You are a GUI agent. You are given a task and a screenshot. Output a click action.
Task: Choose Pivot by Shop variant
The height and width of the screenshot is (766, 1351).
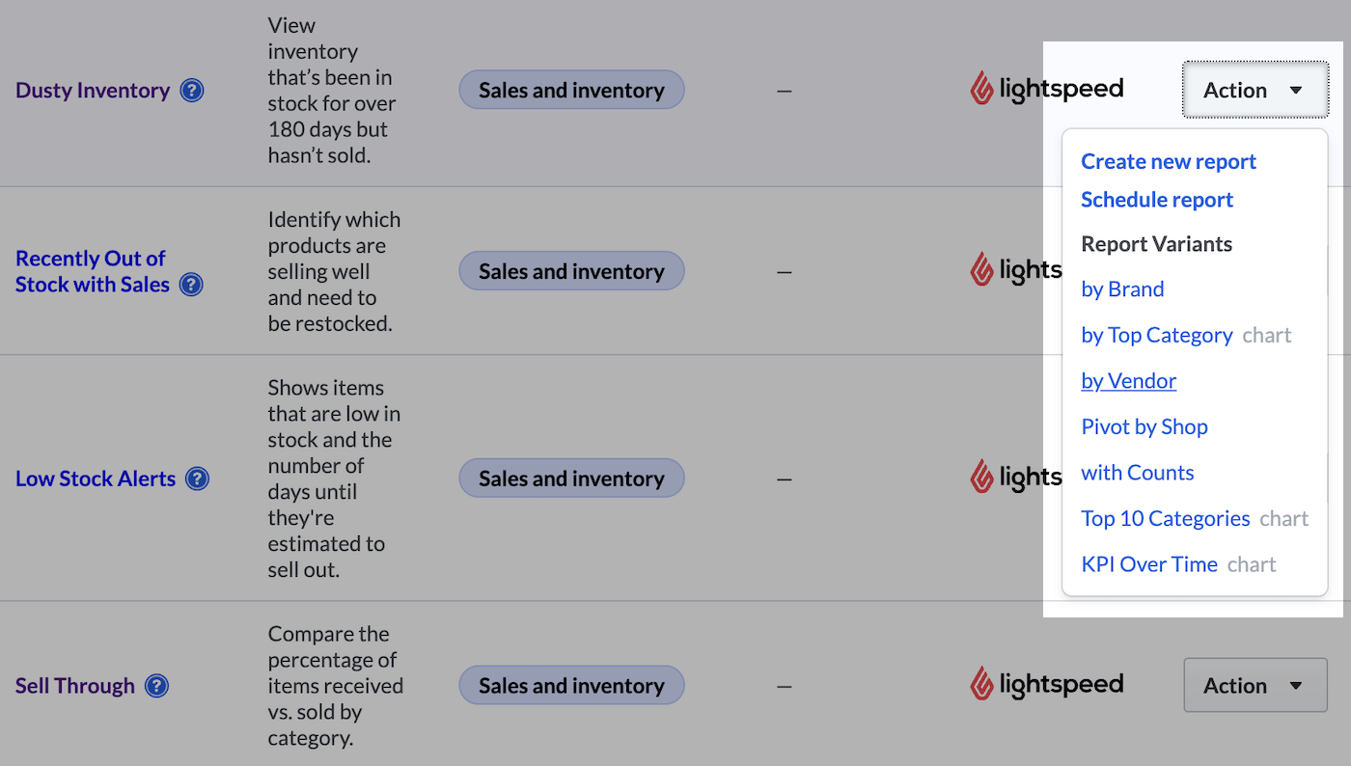[1144, 426]
